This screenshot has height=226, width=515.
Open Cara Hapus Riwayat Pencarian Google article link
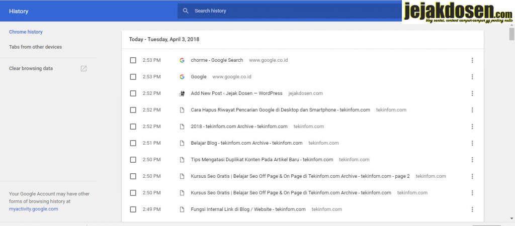tap(280, 110)
